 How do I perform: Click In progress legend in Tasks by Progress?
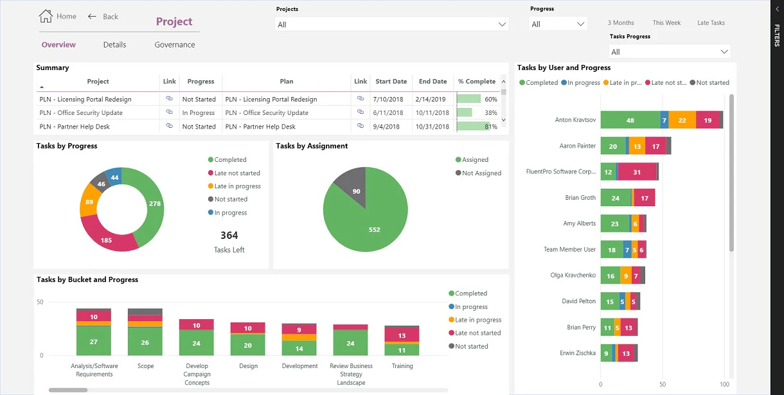point(227,213)
